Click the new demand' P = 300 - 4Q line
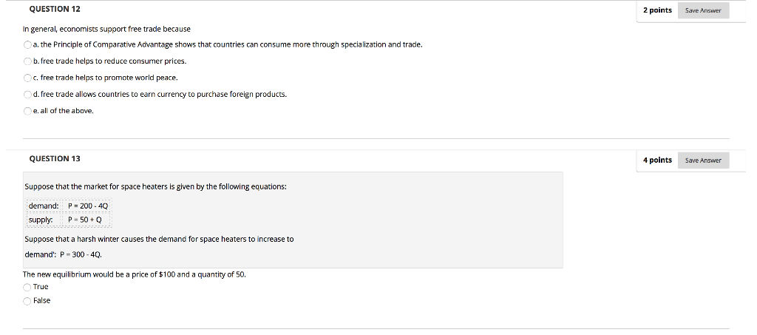 click(x=64, y=254)
